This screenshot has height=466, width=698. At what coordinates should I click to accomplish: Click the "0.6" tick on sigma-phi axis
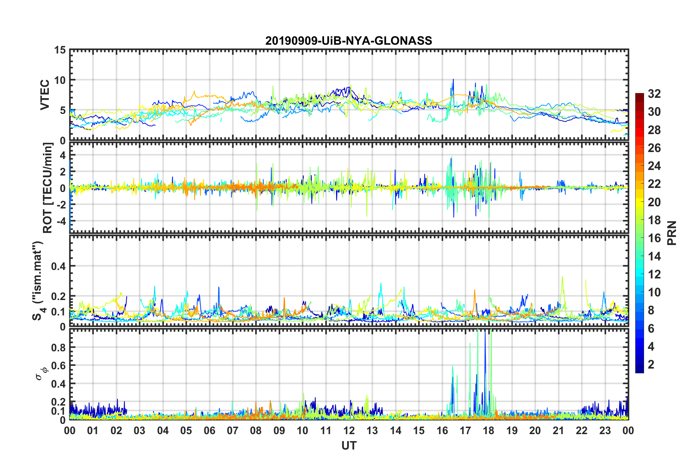point(58,366)
